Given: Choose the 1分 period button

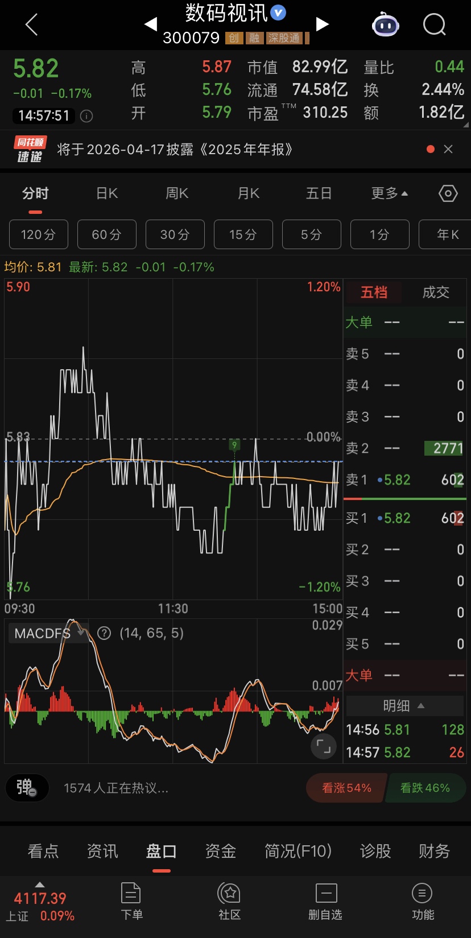Looking at the screenshot, I should tap(380, 234).
